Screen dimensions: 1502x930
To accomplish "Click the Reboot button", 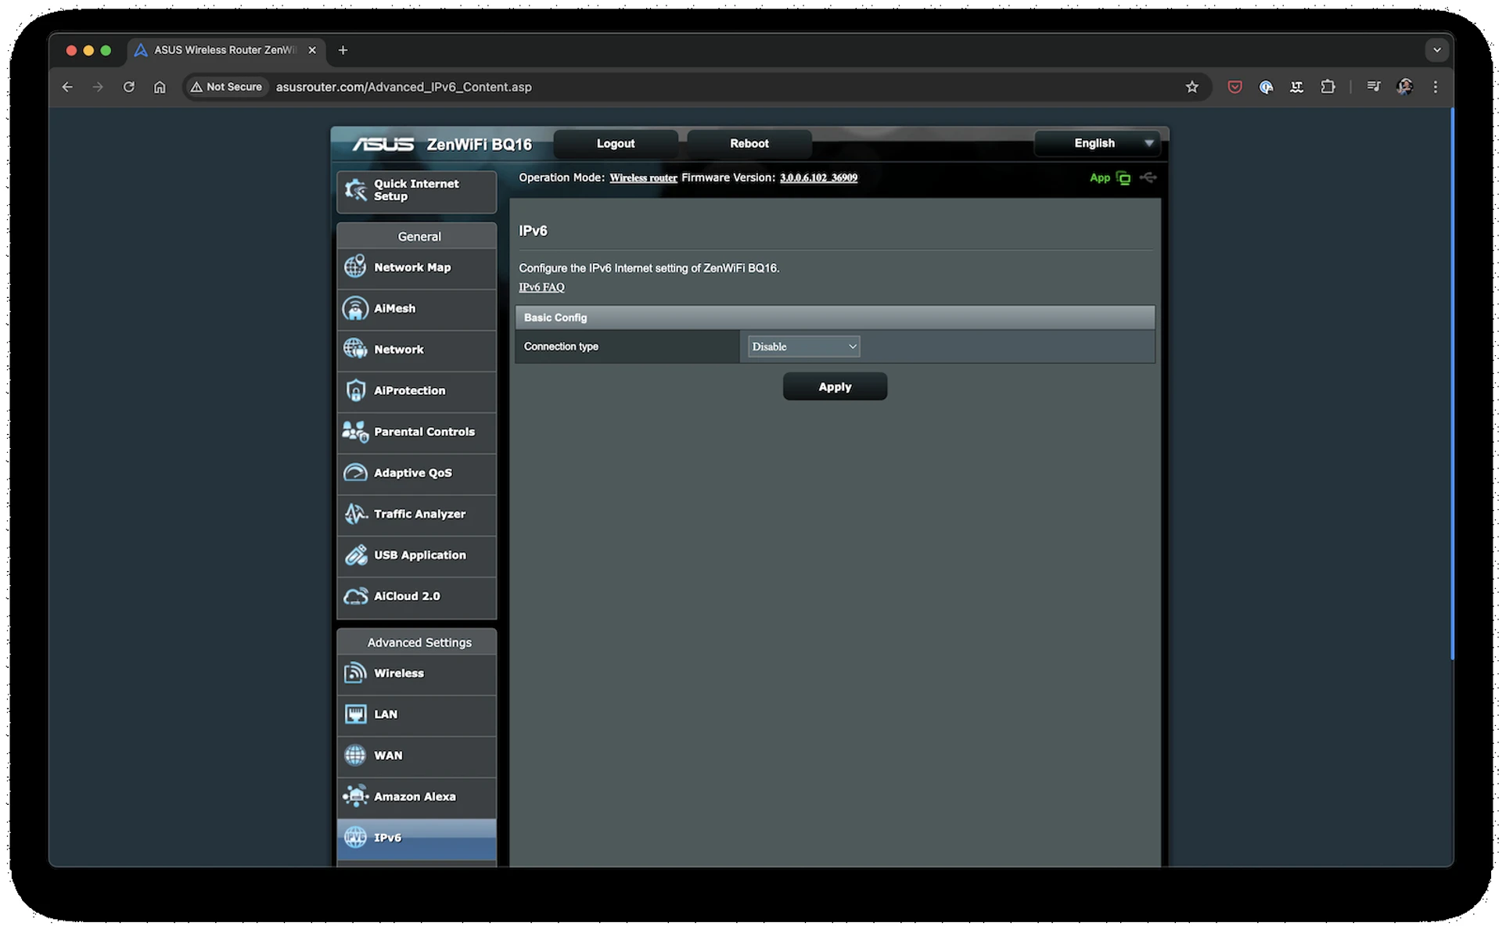I will [749, 143].
